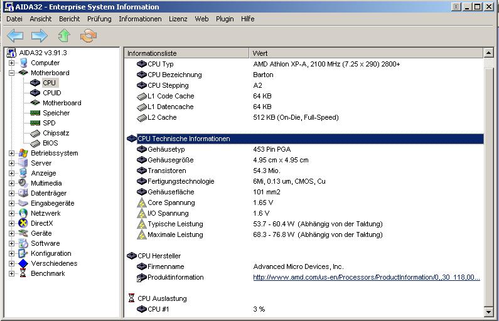Collapse the Motherboard tree node

[12, 73]
